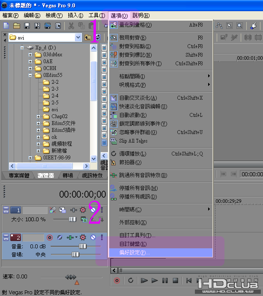Open the avi folder path dropdown

point(78,37)
